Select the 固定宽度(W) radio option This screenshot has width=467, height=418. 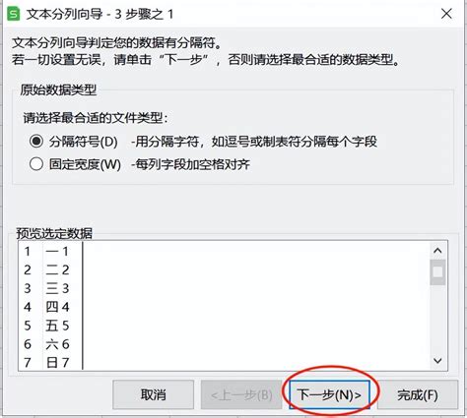point(36,164)
